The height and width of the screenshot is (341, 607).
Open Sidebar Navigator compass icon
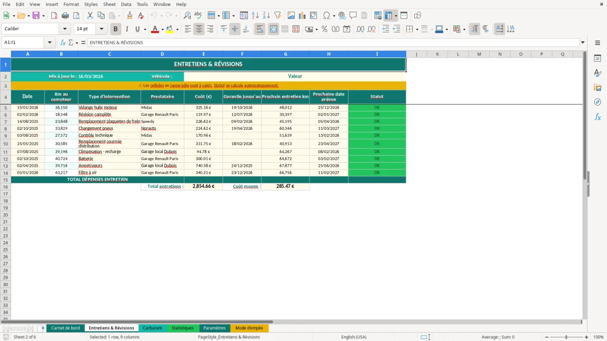(597, 102)
